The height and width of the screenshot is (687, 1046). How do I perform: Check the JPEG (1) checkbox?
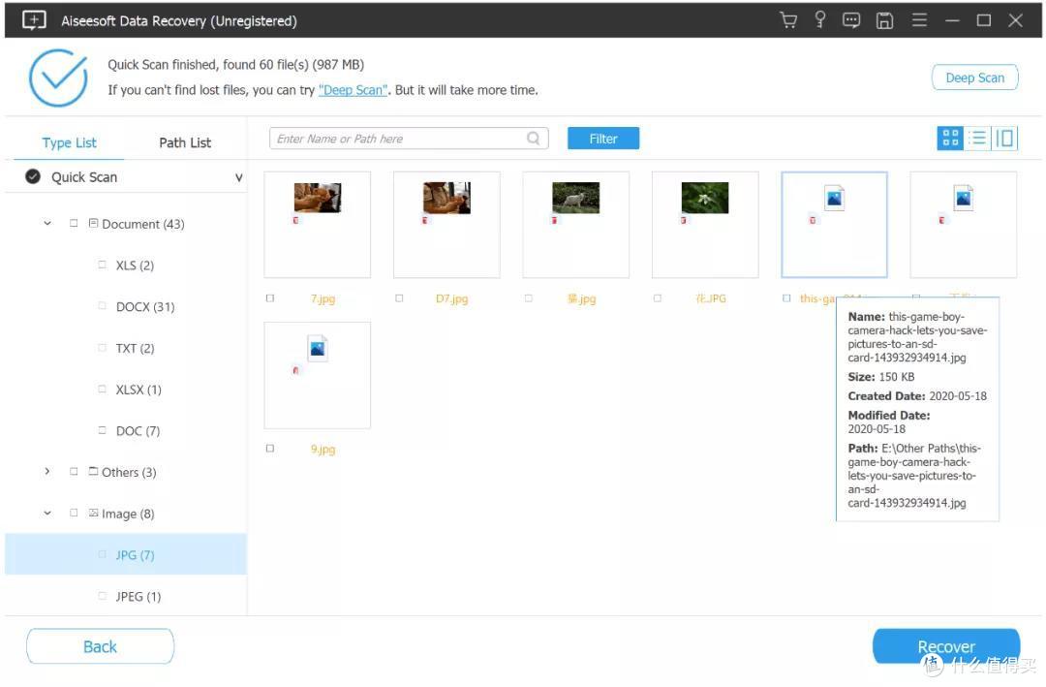point(102,596)
